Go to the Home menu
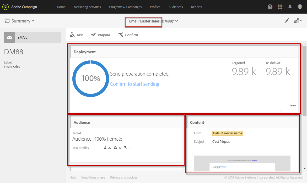 click(x=61, y=7)
